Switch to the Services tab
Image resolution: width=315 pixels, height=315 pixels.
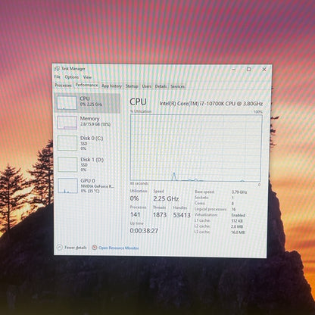177,86
